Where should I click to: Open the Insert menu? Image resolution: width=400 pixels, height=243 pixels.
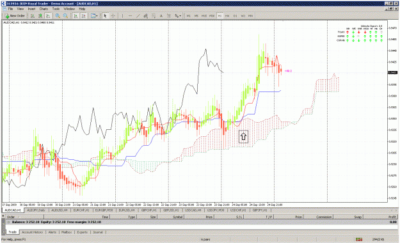pyautogui.click(x=31, y=9)
